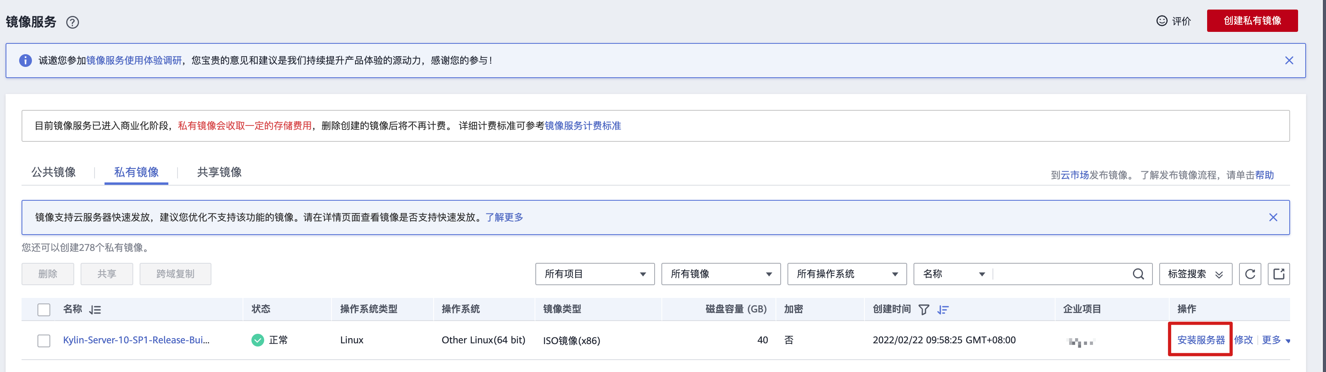Click the 评价 smiley feedback icon
This screenshot has width=1326, height=372.
1161,21
